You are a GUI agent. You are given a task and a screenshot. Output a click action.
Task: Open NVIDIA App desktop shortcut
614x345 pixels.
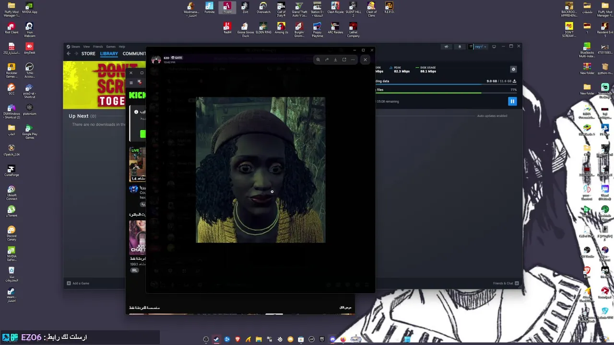(x=29, y=8)
